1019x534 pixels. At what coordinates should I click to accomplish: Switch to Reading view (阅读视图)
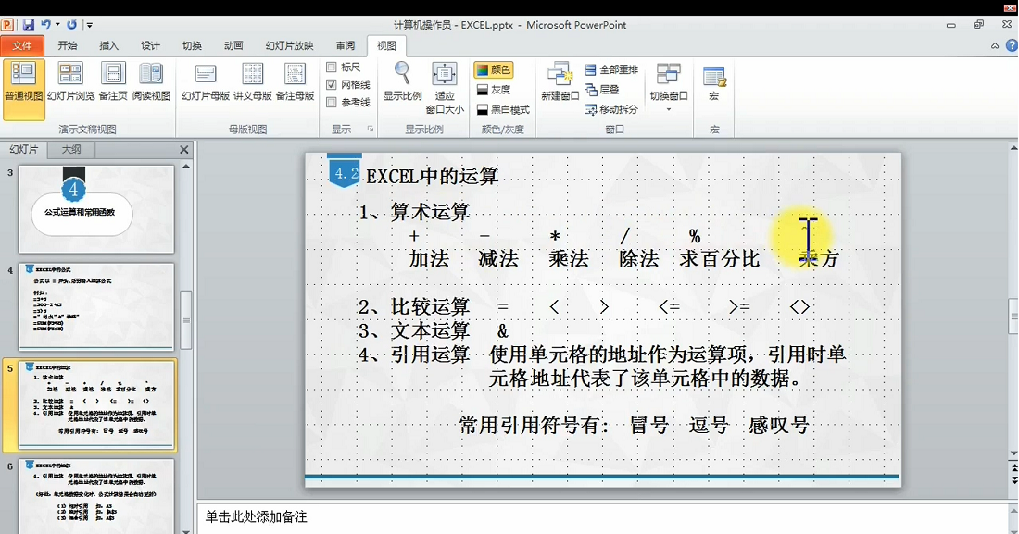151,82
